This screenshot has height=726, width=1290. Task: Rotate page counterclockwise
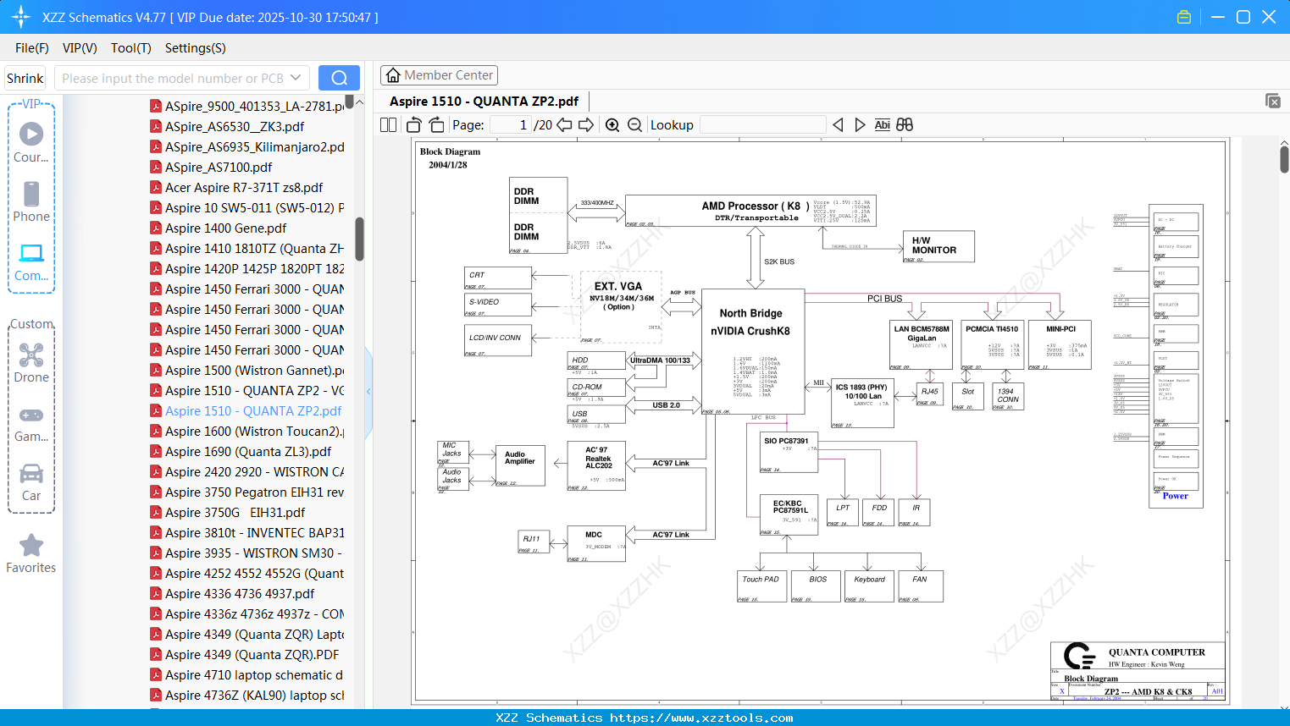(x=413, y=124)
